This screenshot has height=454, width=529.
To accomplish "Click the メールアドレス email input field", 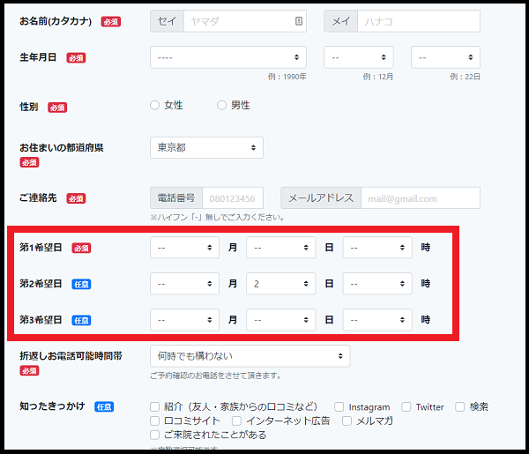I will tap(421, 198).
